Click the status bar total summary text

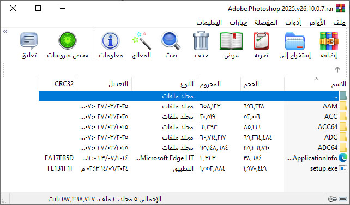click(105, 199)
